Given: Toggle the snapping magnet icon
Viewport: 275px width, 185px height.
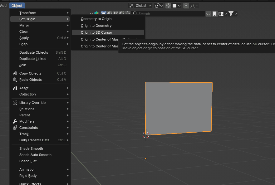Looking at the screenshot, I should click(x=168, y=6).
